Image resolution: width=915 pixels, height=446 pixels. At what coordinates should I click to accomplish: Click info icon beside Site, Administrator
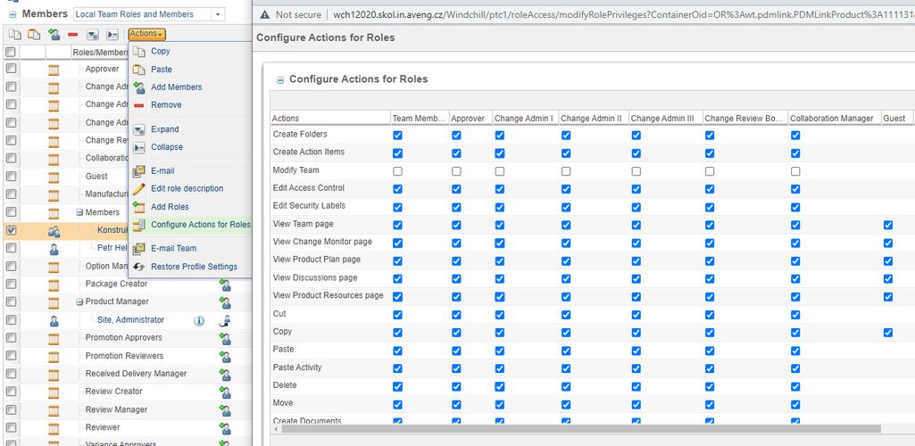point(199,320)
